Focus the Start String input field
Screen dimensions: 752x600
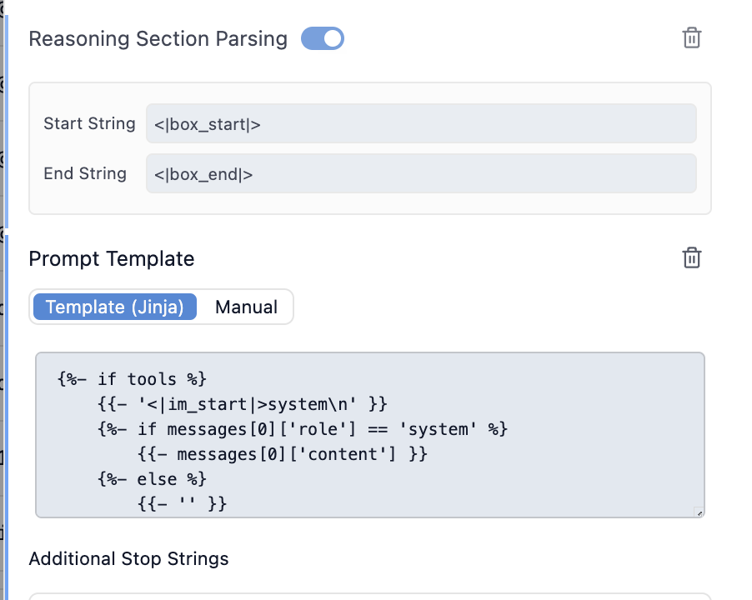click(421, 123)
